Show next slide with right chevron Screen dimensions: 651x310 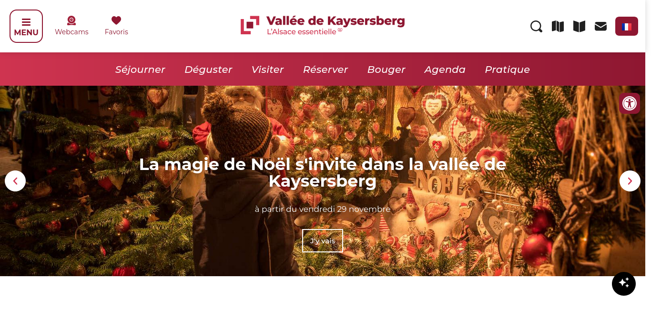pos(630,181)
